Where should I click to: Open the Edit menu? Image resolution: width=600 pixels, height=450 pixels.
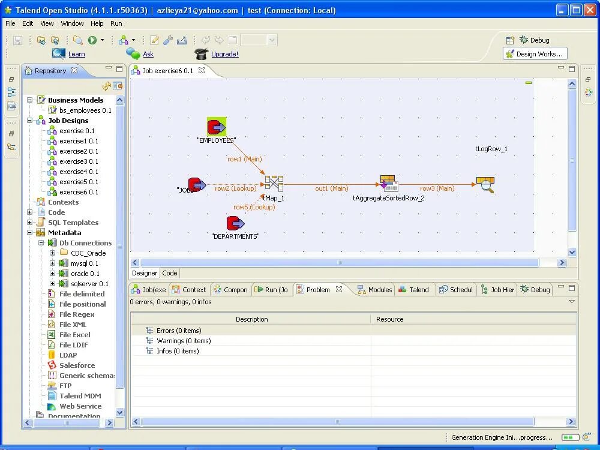28,23
